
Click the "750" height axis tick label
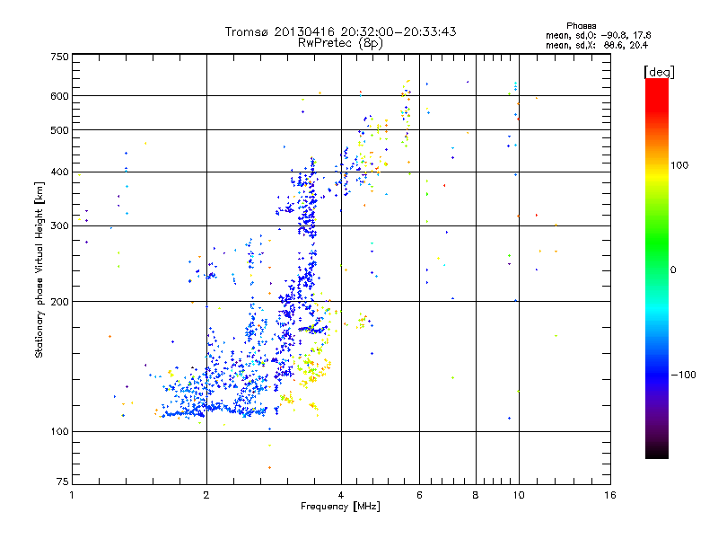60,57
